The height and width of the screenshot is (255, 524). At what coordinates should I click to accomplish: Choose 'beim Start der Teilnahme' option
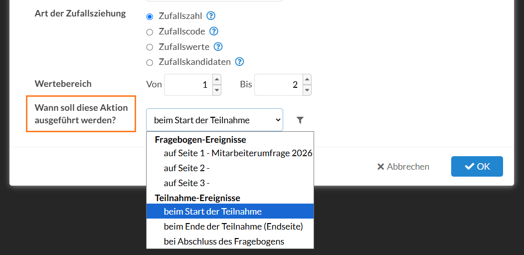click(230, 212)
